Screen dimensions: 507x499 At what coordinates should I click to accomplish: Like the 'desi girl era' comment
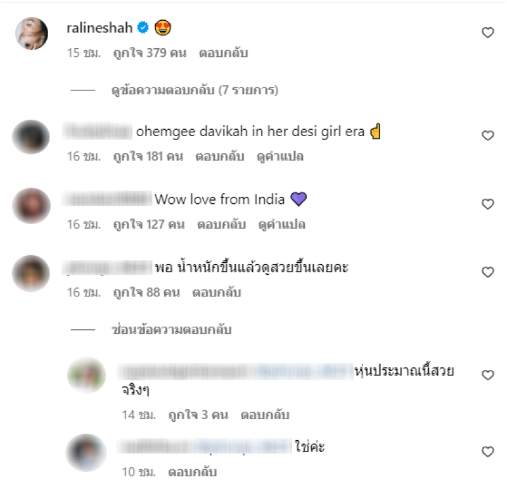(x=487, y=136)
